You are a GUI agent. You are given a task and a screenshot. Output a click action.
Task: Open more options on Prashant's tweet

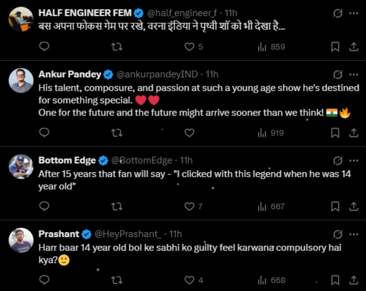pos(353,234)
